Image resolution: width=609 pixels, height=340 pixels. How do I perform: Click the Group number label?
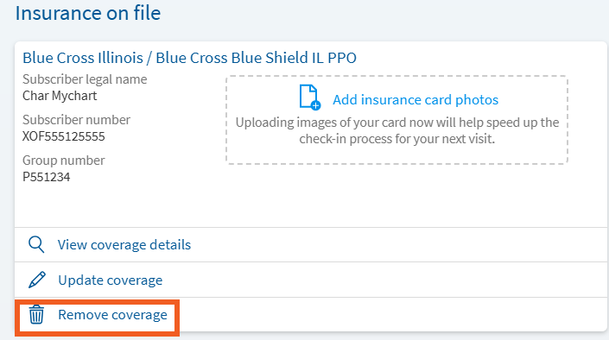[64, 161]
